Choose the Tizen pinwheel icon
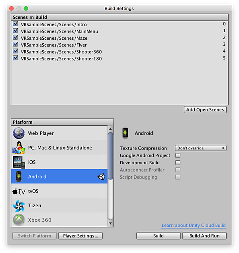239x253 pixels. coord(19,206)
